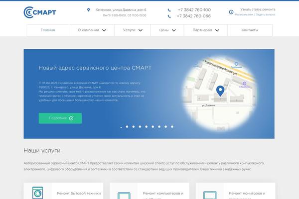
Task: Click the phone icon beside 760-100
Action: pos(169,10)
